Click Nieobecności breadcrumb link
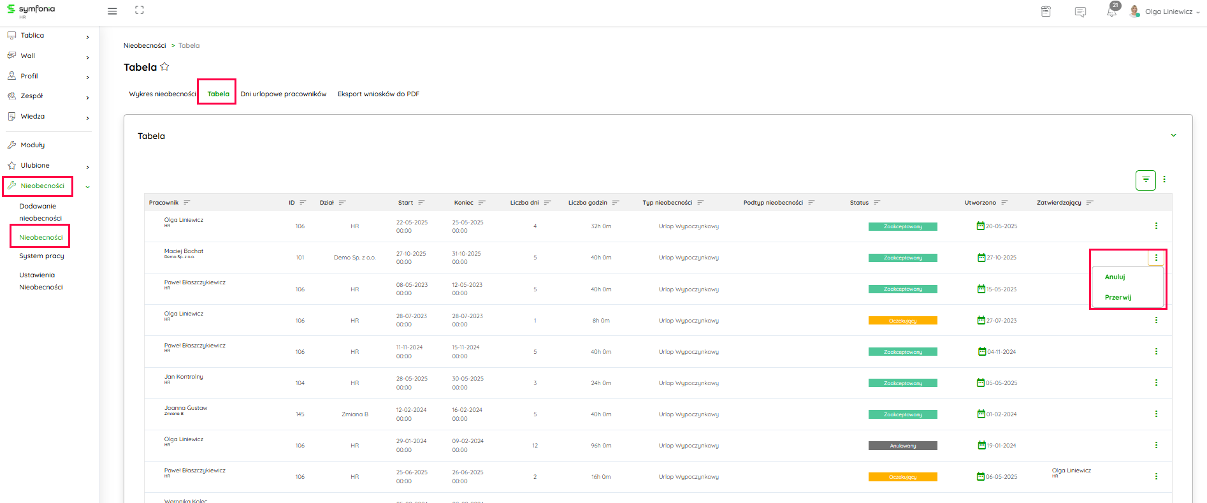This screenshot has height=503, width=1207. point(145,46)
